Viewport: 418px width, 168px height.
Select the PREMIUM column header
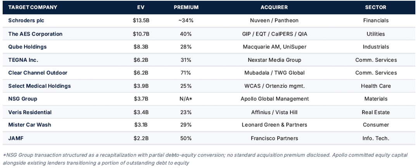[186, 7]
